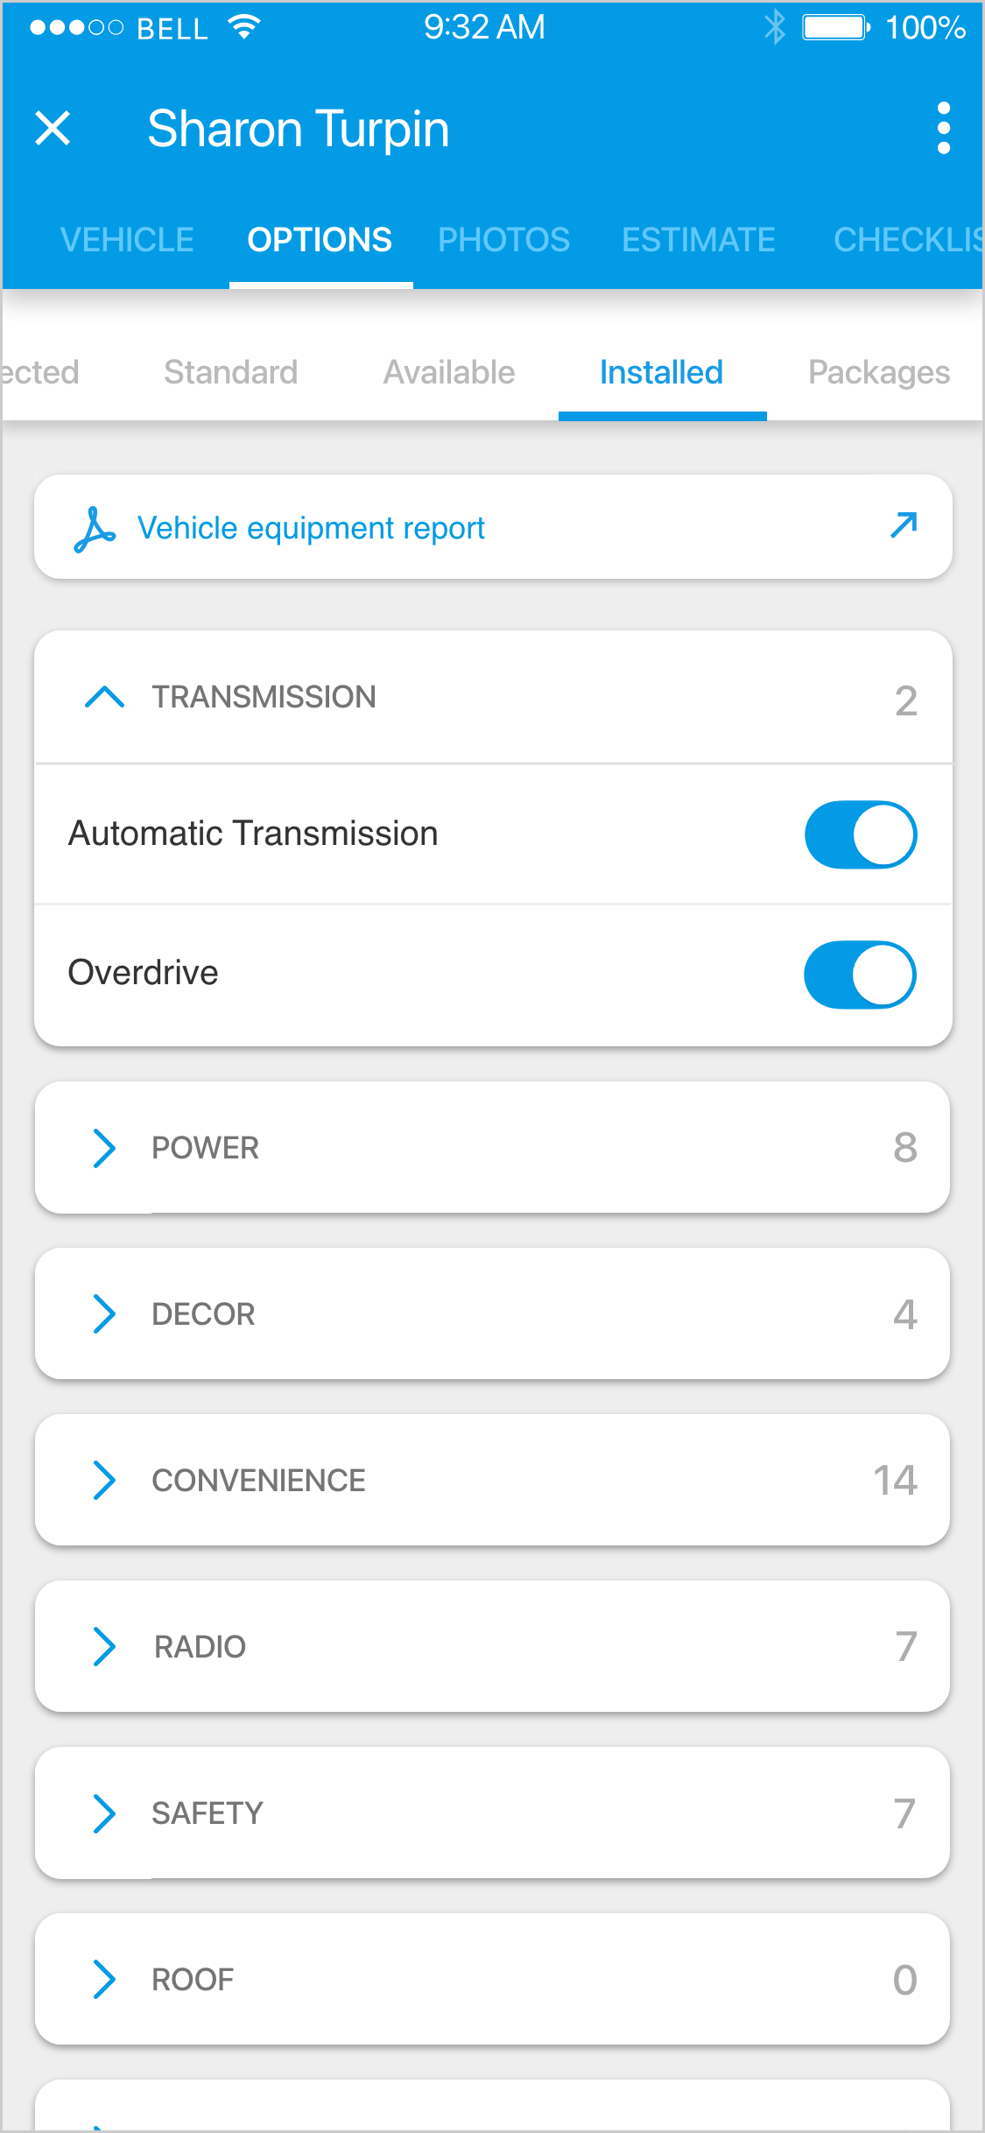The height and width of the screenshot is (2133, 985).
Task: Tap the SAFETY row count number
Action: coord(904,1813)
